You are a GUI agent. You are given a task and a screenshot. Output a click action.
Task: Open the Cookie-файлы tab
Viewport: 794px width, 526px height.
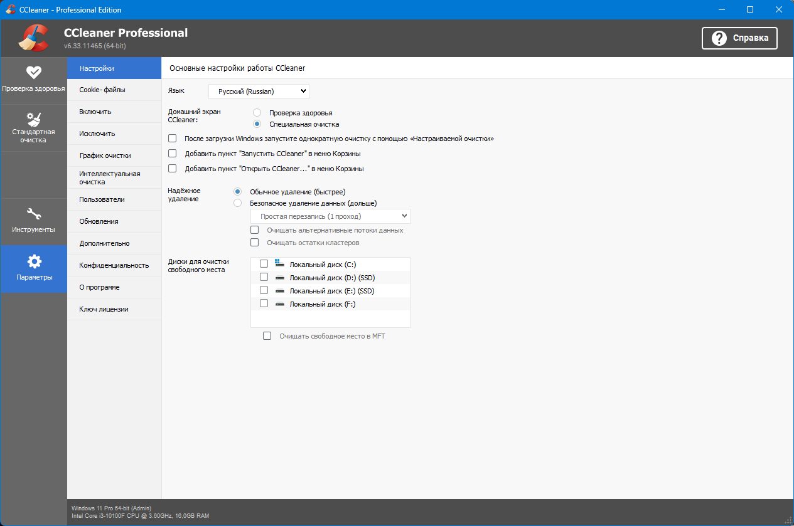click(x=114, y=90)
